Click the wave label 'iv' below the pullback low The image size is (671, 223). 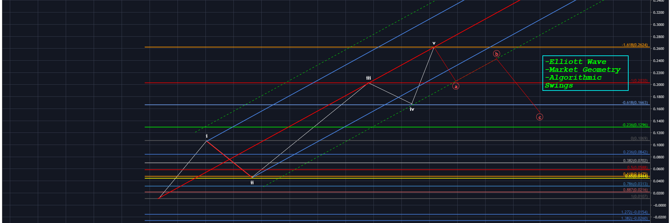coord(412,109)
